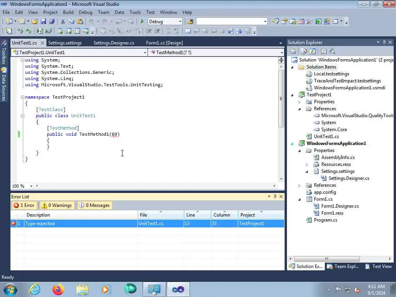This screenshot has height=297, width=396.
Task: Open the Test menu
Action: tap(150, 12)
